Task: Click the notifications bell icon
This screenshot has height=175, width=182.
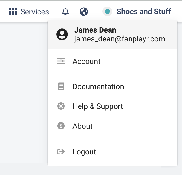Action: tap(65, 12)
